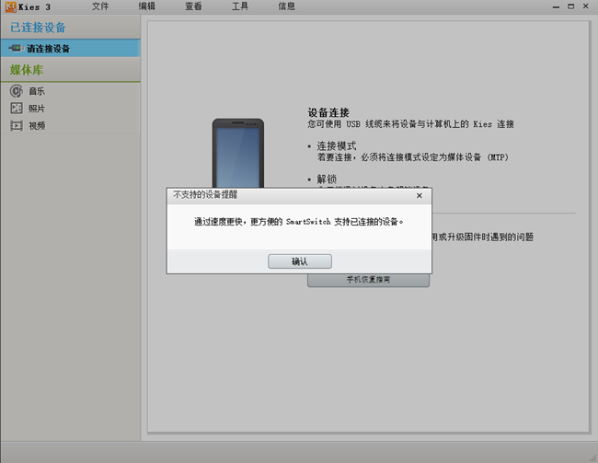The image size is (598, 463).
Task: Click the 确认 button in the dialog
Action: 299,261
